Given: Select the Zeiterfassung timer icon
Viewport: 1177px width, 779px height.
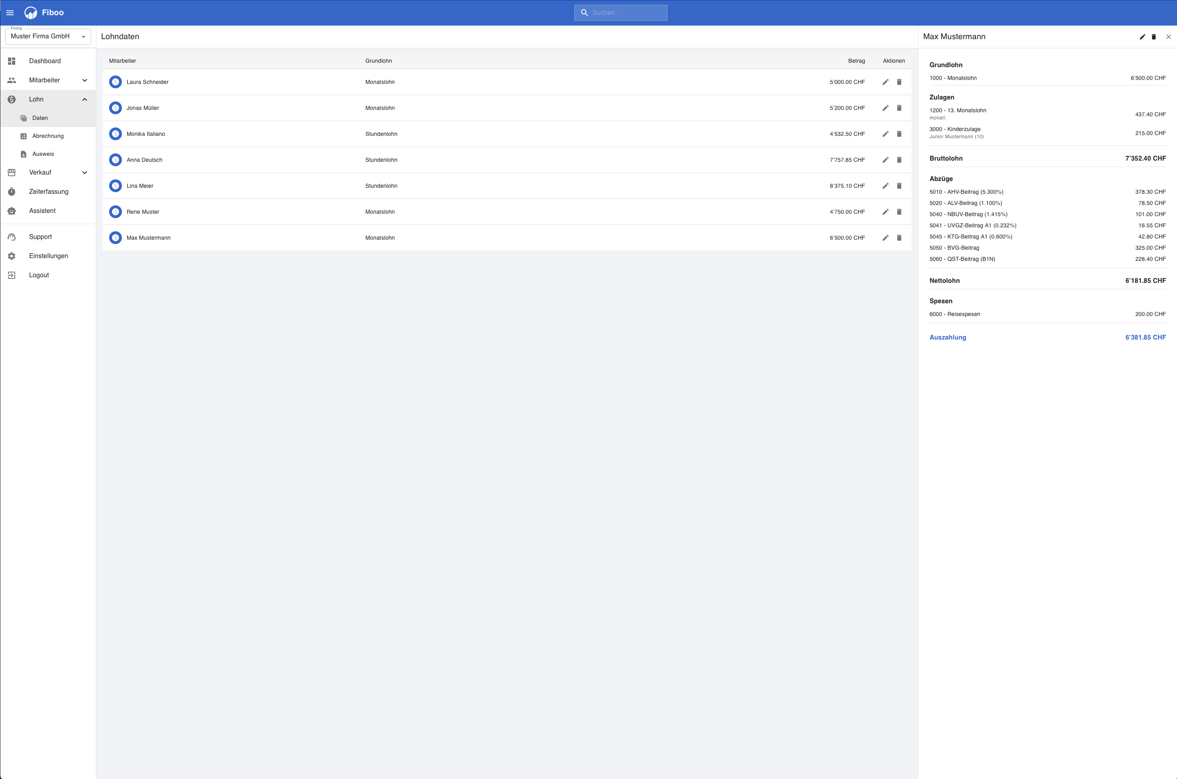Looking at the screenshot, I should 12,191.
